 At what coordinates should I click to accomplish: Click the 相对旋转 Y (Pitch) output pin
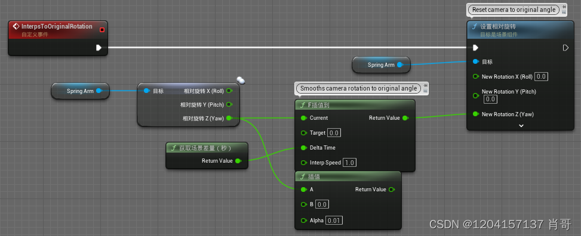[x=229, y=104]
